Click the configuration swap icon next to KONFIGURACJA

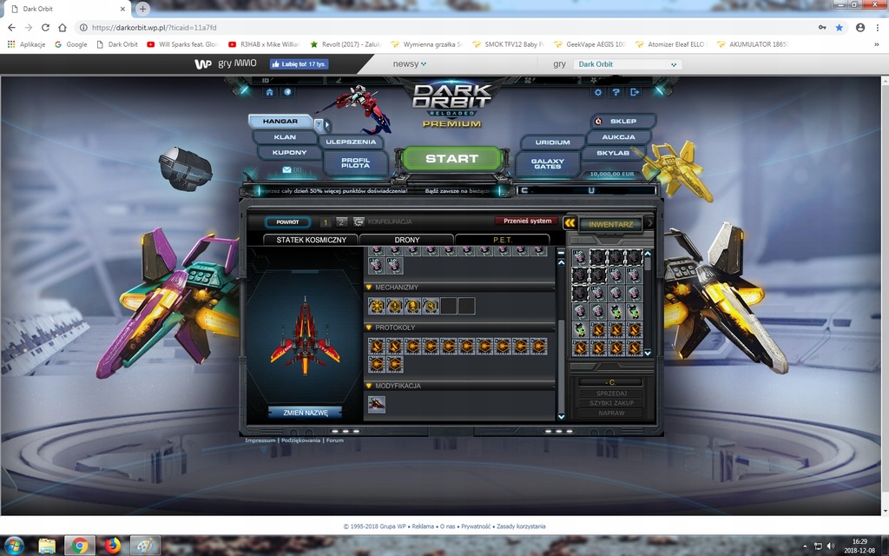click(359, 222)
